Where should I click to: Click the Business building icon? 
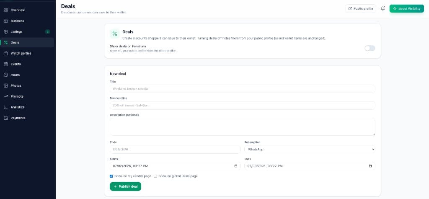pyautogui.click(x=6, y=21)
